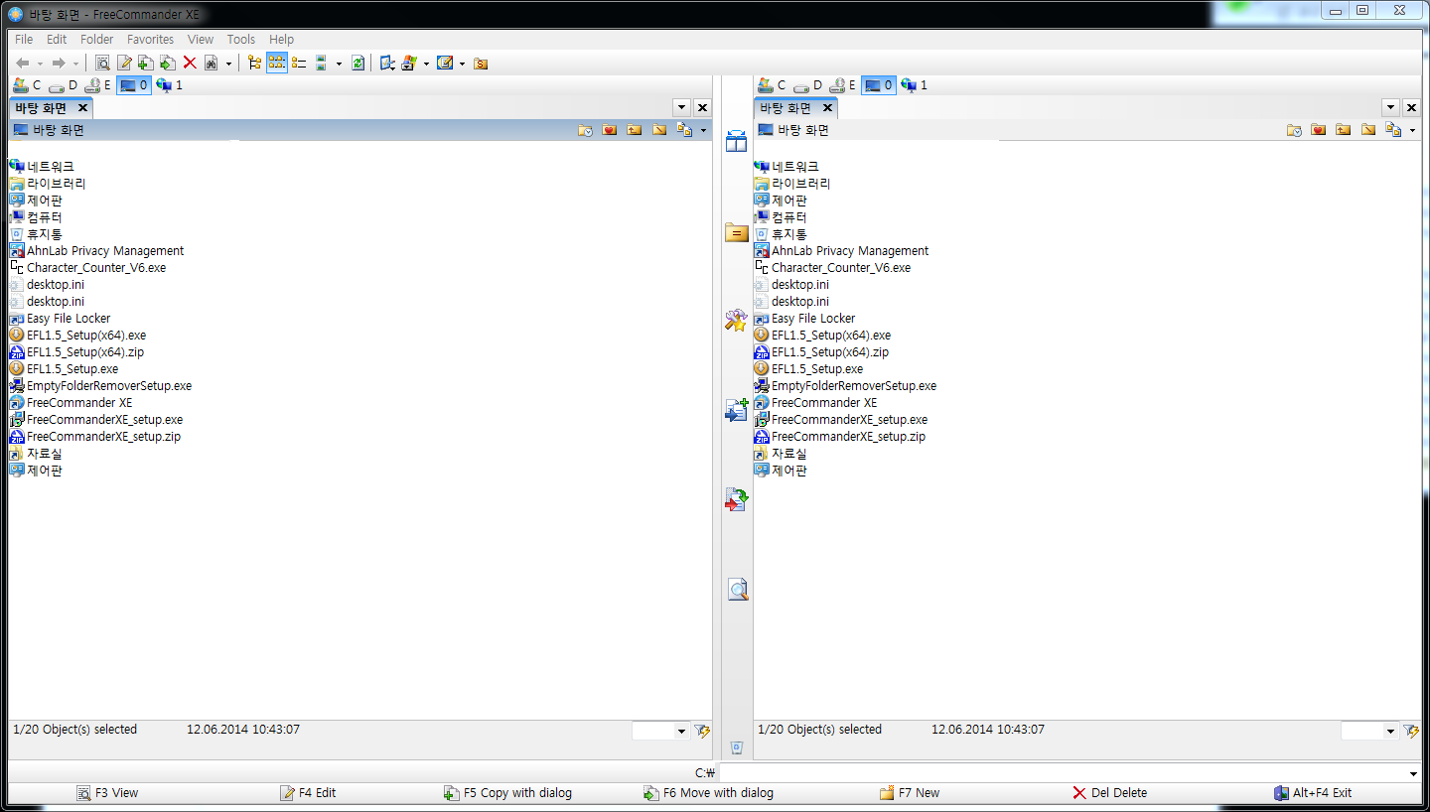Click the recycle bin icon at splitter bottom

[736, 747]
